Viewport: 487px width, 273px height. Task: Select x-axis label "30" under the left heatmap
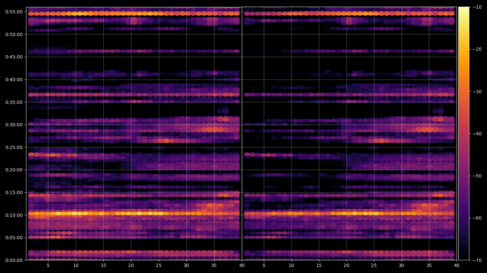(186, 266)
